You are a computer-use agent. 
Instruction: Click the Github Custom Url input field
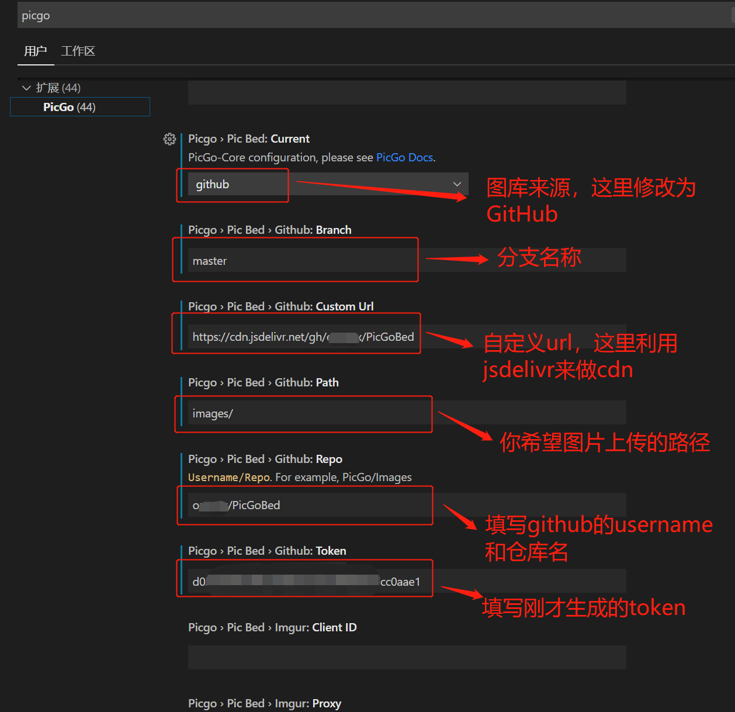407,337
